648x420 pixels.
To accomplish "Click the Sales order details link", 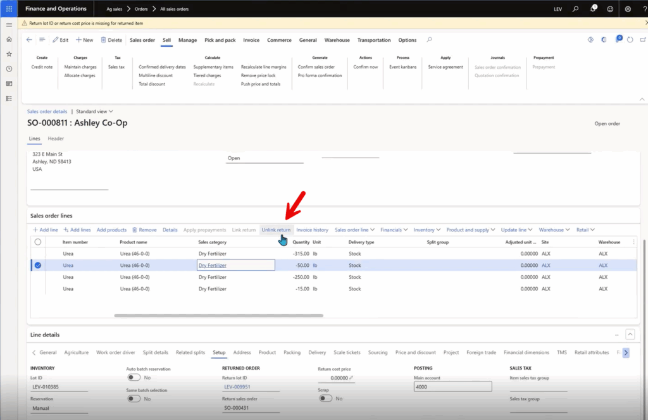I will [x=47, y=111].
